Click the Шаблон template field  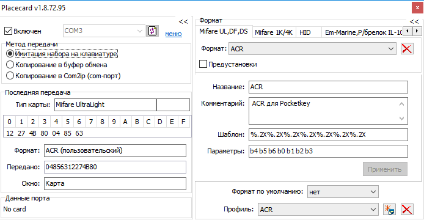(328, 134)
